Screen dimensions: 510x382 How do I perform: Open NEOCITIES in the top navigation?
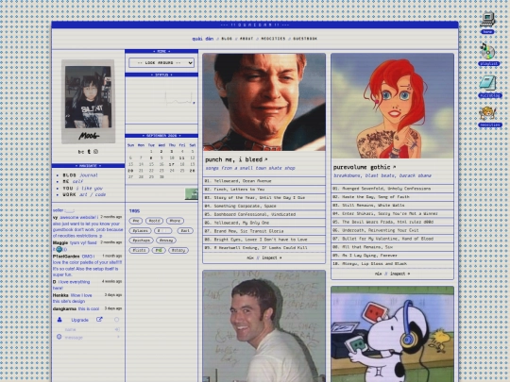[x=273, y=39]
